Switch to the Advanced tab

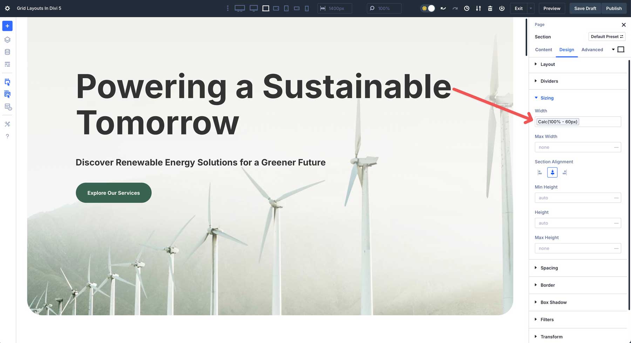592,49
